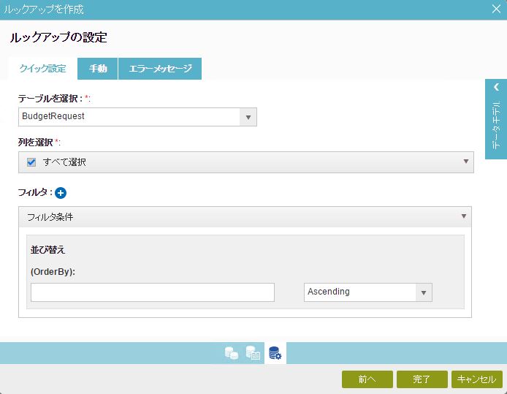
Task: Click the キャンセル button
Action: click(x=477, y=379)
